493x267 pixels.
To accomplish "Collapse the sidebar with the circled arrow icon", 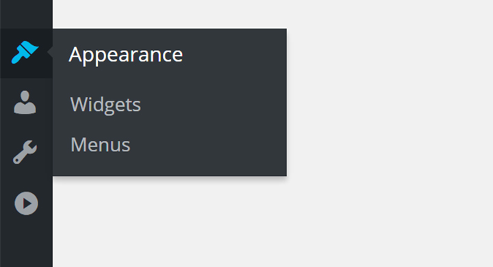I will pos(27,203).
